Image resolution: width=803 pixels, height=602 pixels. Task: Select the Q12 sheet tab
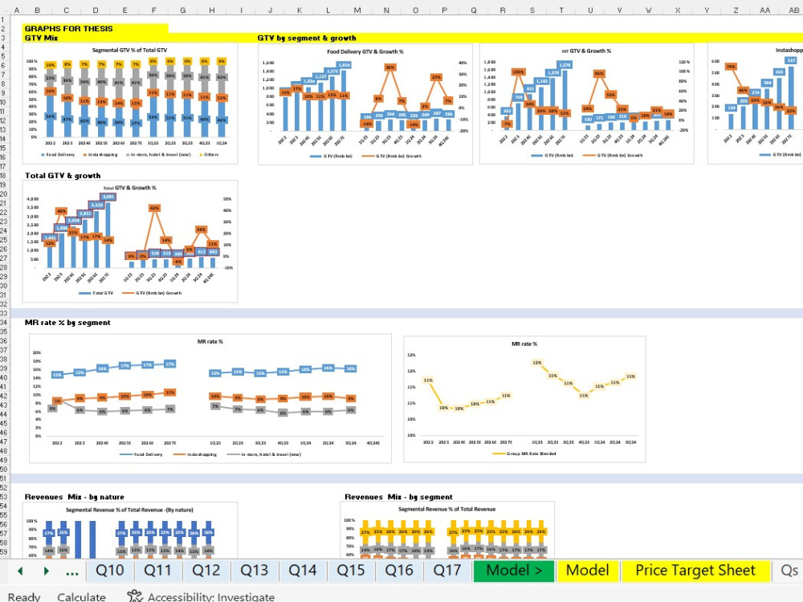coord(206,570)
